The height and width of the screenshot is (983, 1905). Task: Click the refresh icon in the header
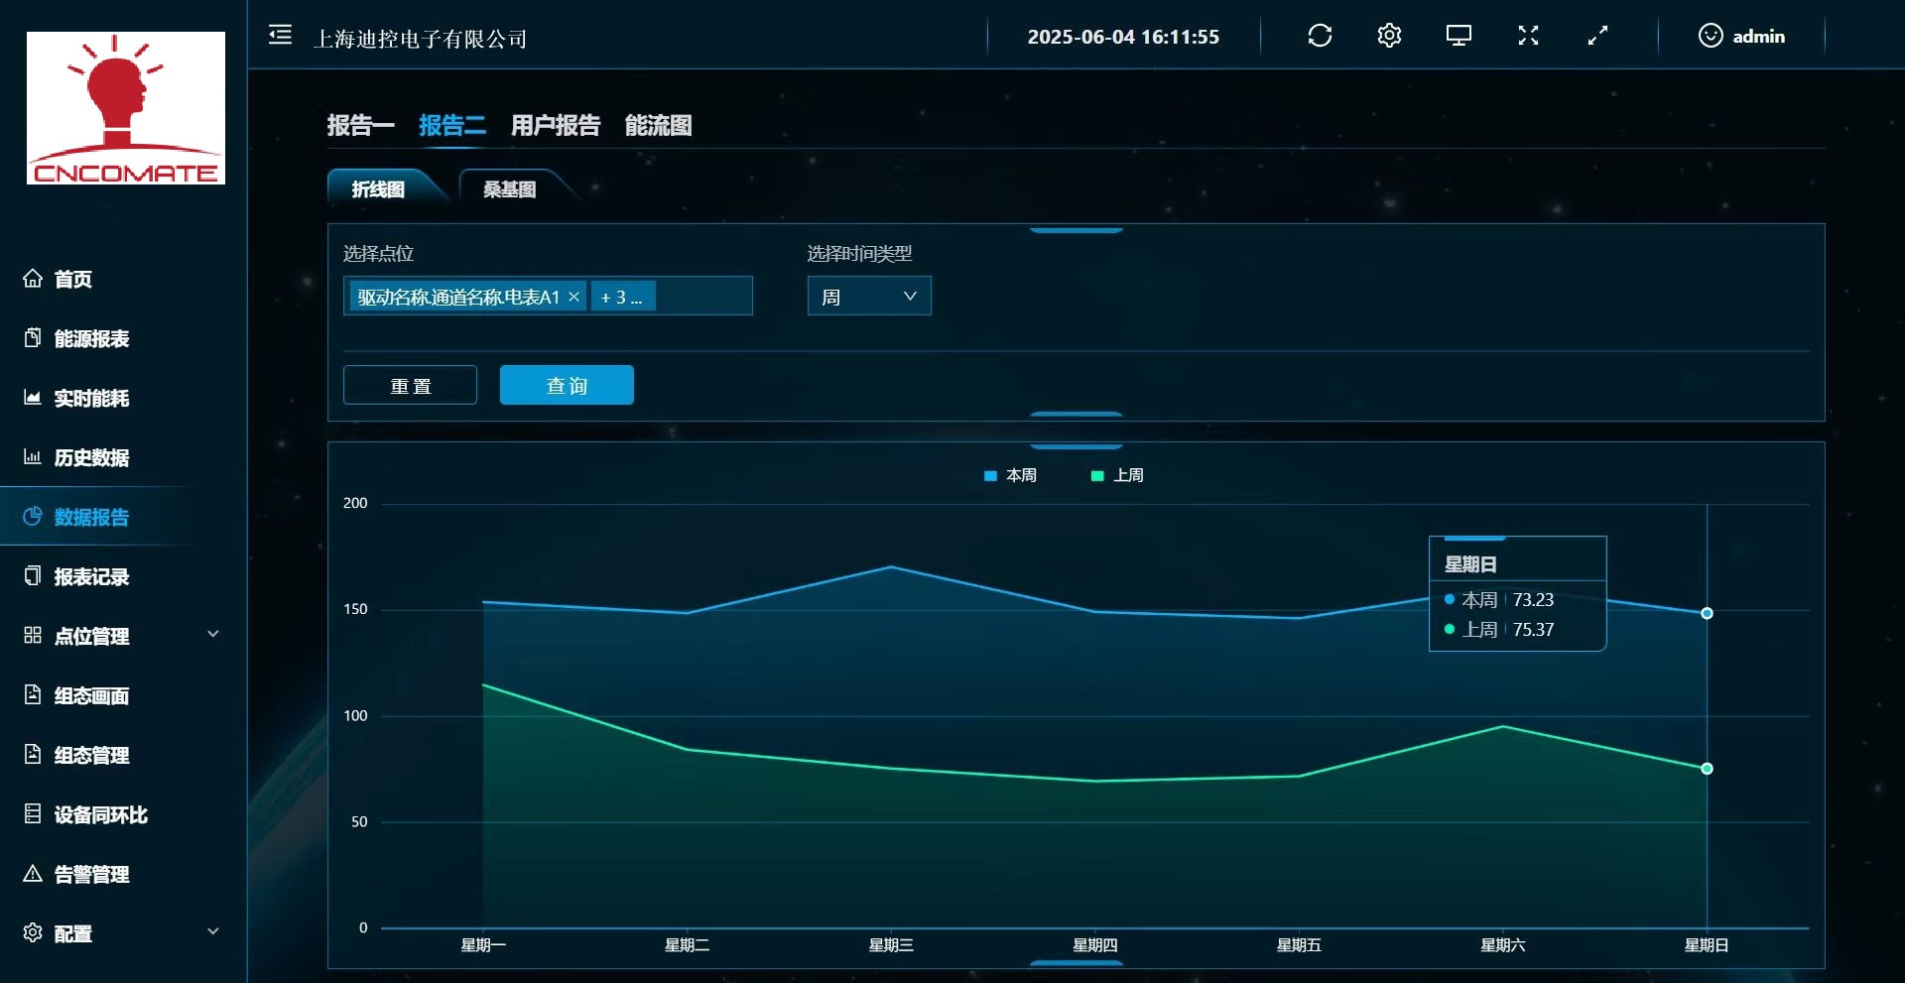pyautogui.click(x=1320, y=36)
